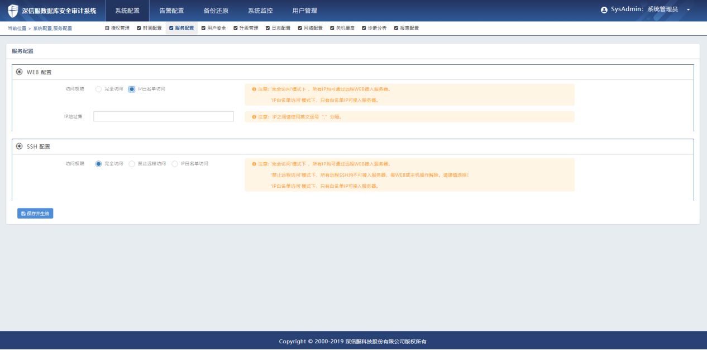The image size is (707, 350).
Task: Select WEB 完全访问 radio button
Action: click(99, 89)
